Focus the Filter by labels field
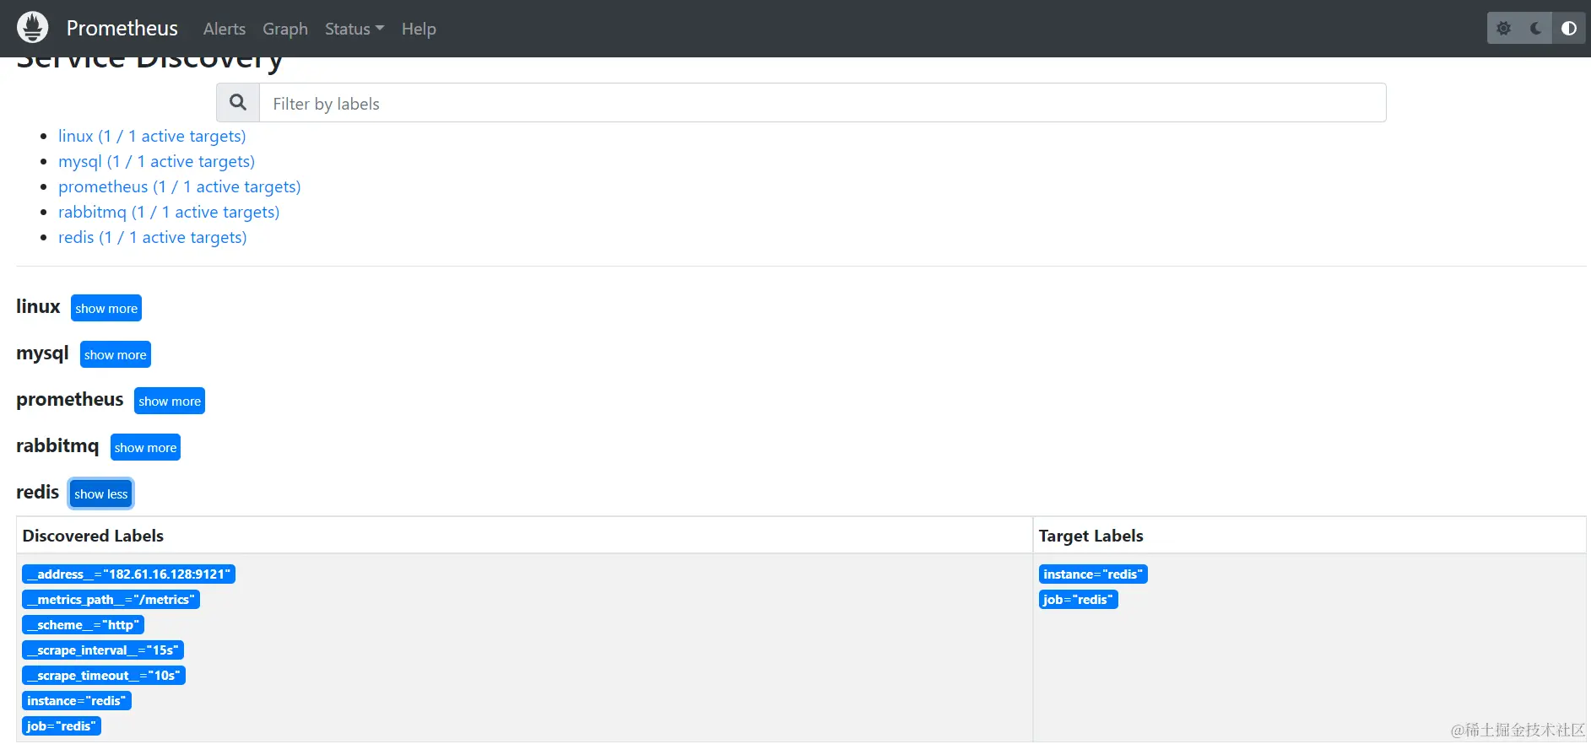Screen dimensions: 1591x744 (822, 103)
